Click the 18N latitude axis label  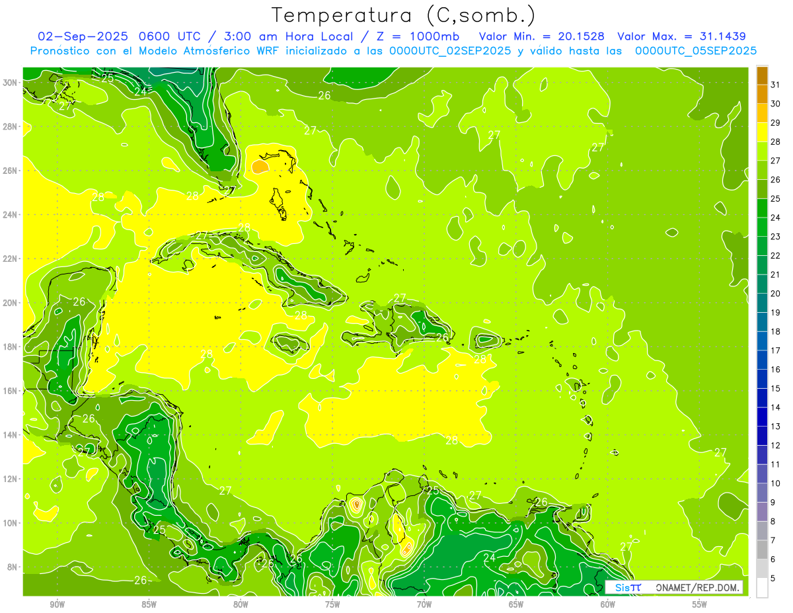point(10,347)
